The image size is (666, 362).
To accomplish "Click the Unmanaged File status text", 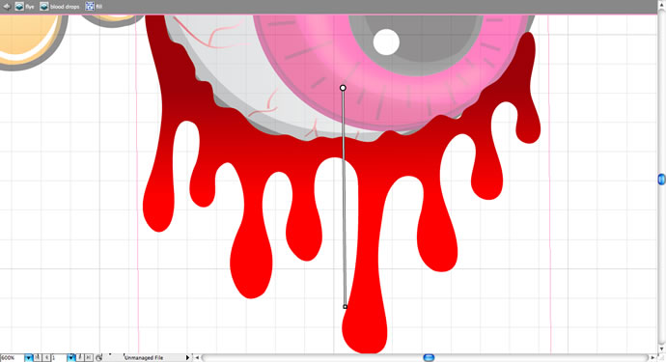I will (x=144, y=358).
